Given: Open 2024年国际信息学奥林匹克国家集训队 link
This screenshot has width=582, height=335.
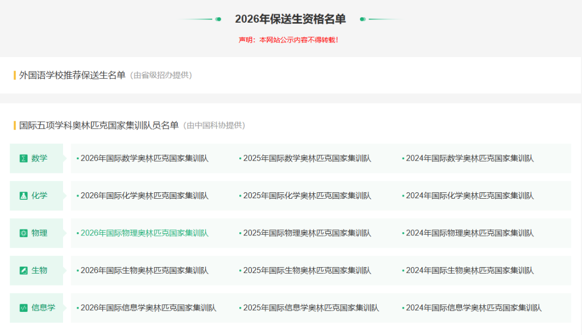Looking at the screenshot, I should (474, 308).
